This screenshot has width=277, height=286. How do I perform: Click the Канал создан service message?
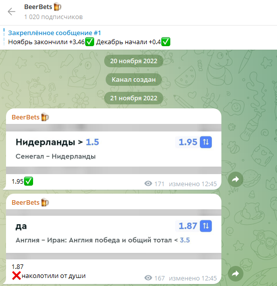point(134,79)
